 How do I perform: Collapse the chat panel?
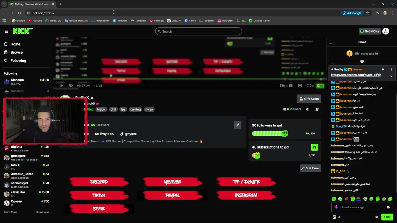coord(331,42)
